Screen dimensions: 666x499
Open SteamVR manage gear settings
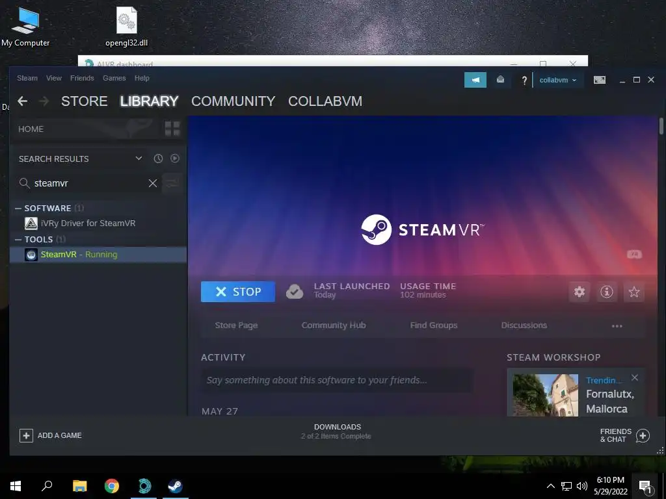(579, 292)
